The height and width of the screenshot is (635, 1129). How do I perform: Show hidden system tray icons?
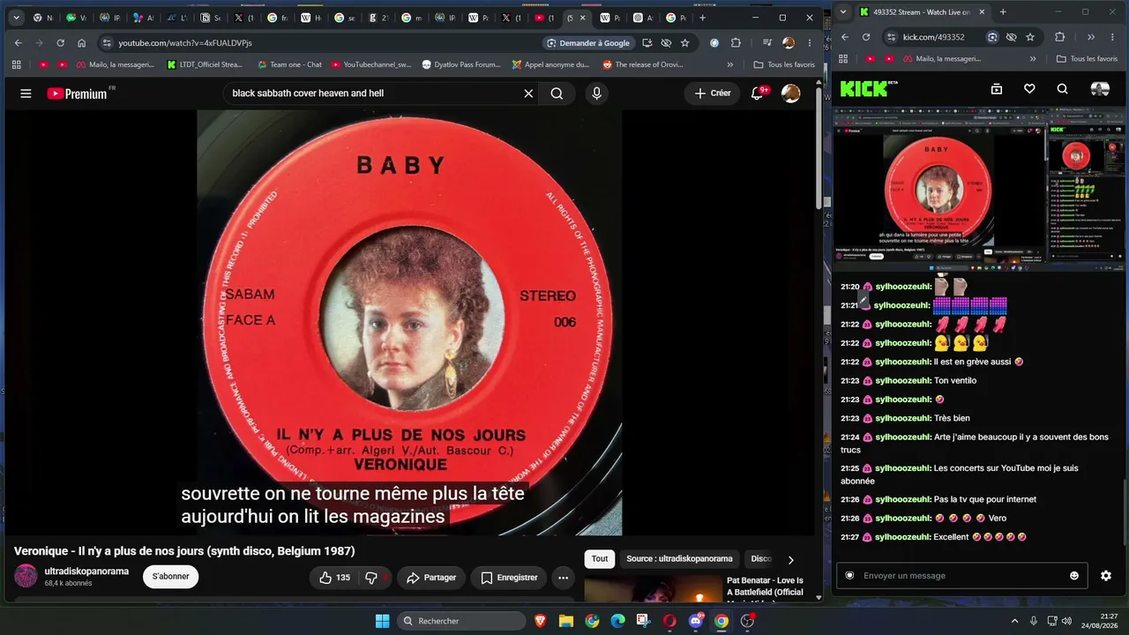(1013, 621)
